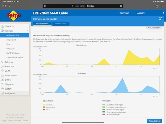The image size is (166, 124).
Task: Open the Inhalt footer link
Action: point(22,115)
